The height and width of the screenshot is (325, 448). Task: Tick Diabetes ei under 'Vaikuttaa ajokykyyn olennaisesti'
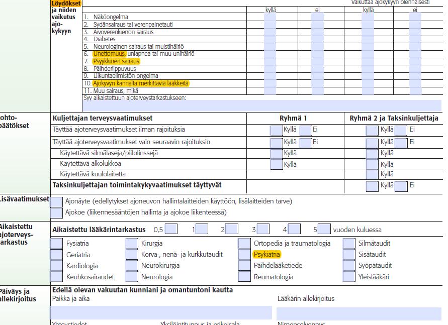[x=415, y=39]
